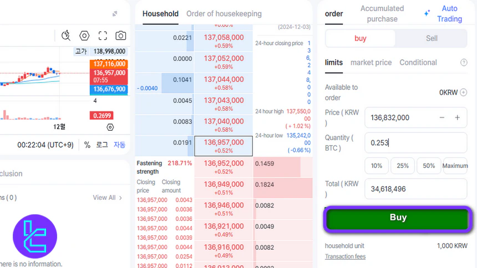Set quantity to 50%
477x268 pixels.
pyautogui.click(x=429, y=166)
